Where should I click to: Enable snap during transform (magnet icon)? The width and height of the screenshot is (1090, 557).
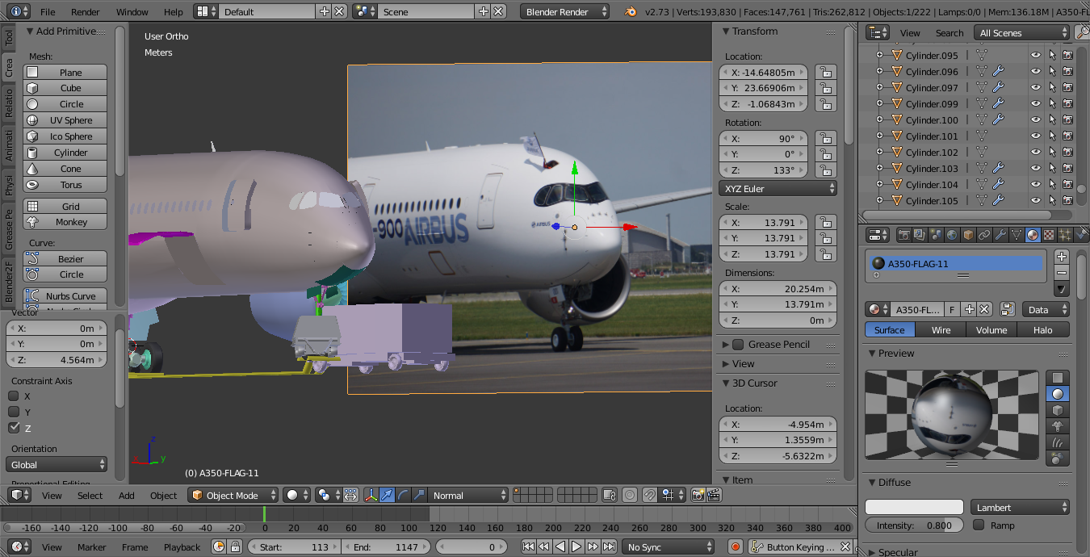(x=649, y=494)
